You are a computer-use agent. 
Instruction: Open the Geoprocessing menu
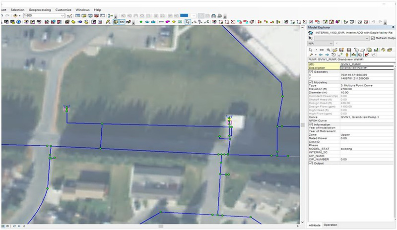pos(40,9)
